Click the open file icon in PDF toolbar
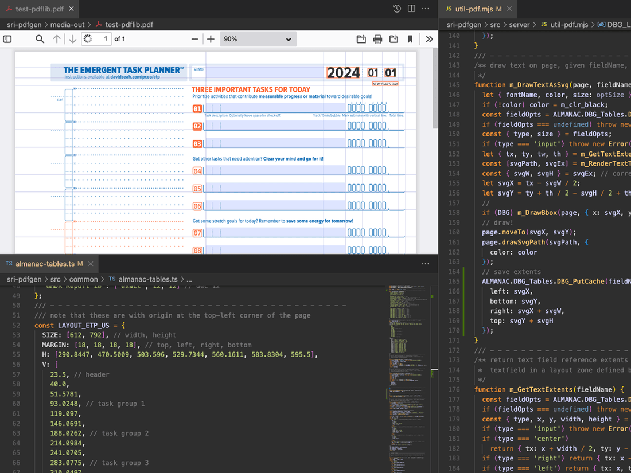This screenshot has width=631, height=473. tap(361, 39)
